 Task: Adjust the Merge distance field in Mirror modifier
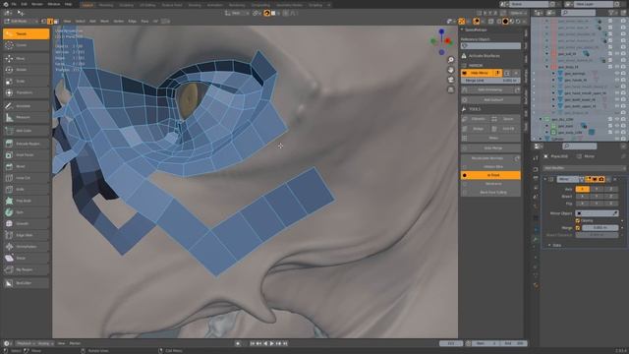pos(600,228)
